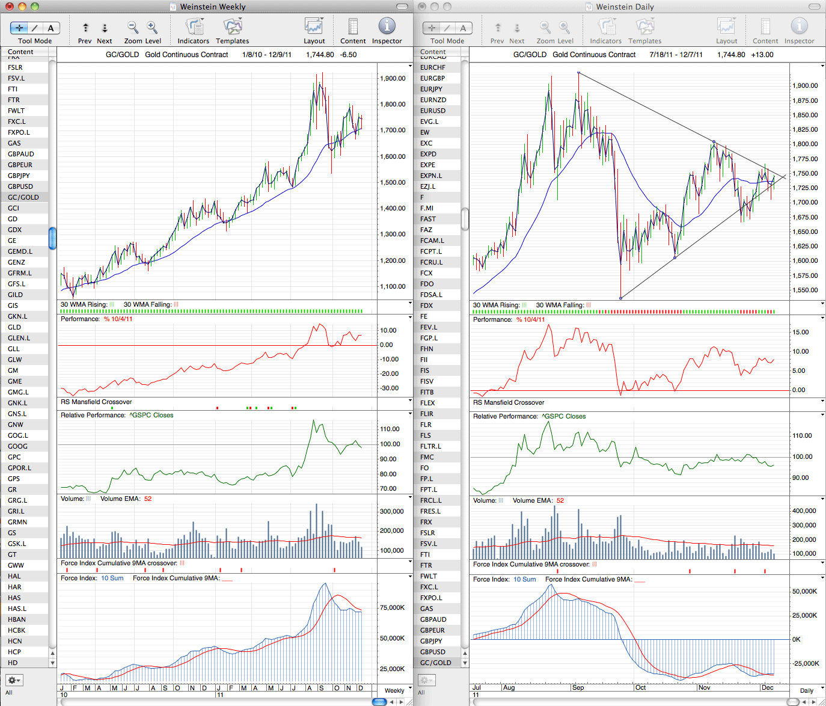Expand Weekly Performance pane menu arrow
The height and width of the screenshot is (706, 826).
[411, 317]
